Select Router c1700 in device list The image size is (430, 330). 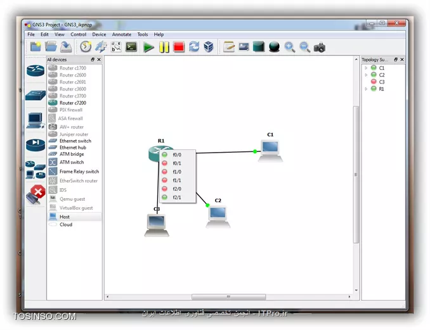tap(73, 68)
